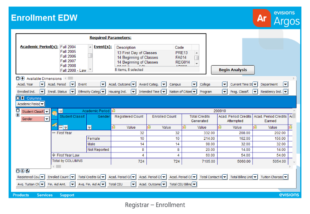Click the Argos Ar logo icon
The width and height of the screenshot is (310, 214).
[x=262, y=18]
